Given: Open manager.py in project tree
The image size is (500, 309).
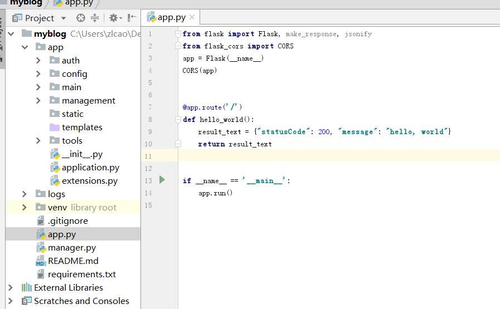Looking at the screenshot, I should (71, 248).
